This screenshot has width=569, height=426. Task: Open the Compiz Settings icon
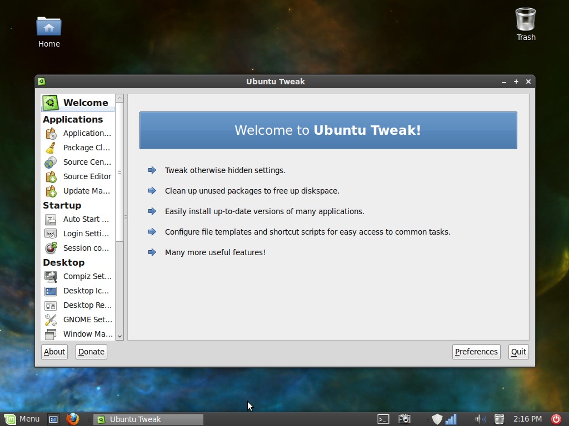[x=51, y=276]
